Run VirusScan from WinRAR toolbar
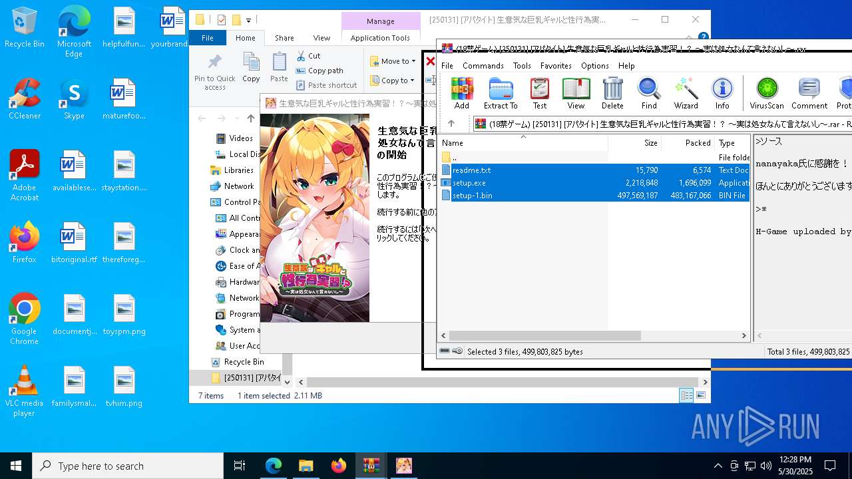The width and height of the screenshot is (852, 479). click(x=767, y=93)
